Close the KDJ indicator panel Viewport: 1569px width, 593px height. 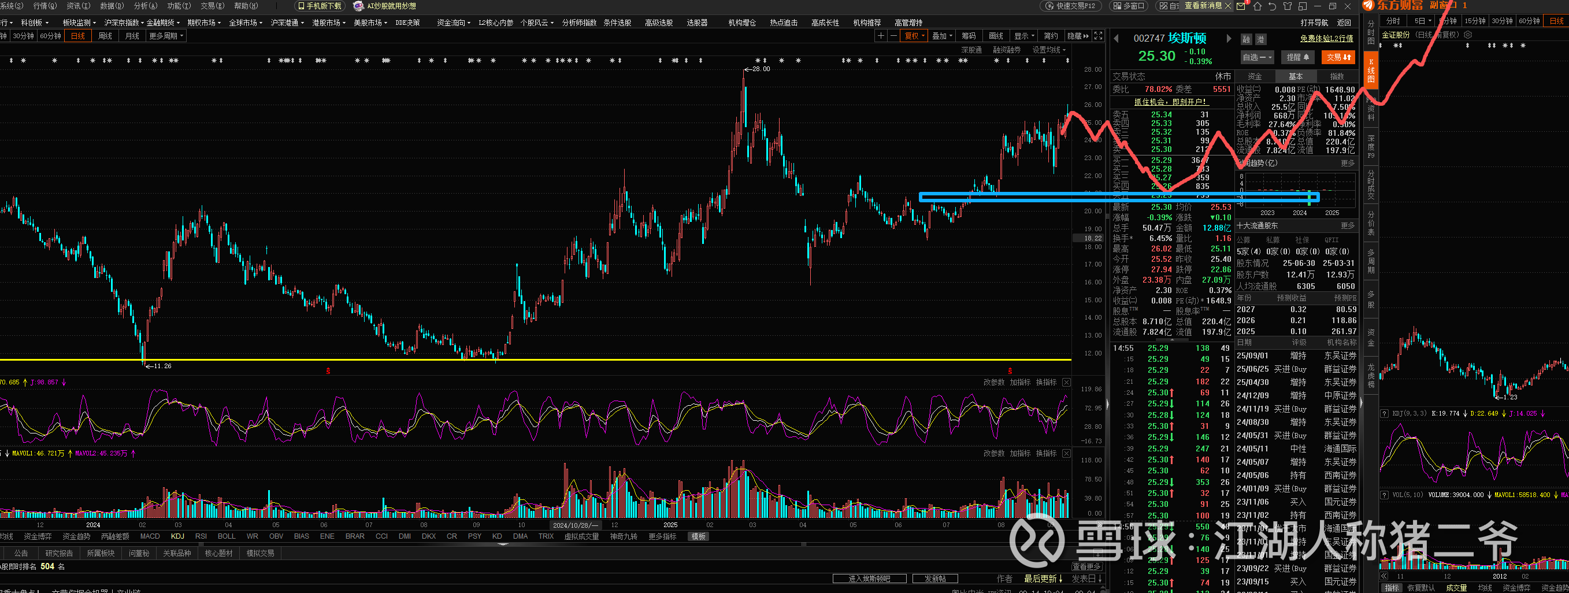point(1066,382)
